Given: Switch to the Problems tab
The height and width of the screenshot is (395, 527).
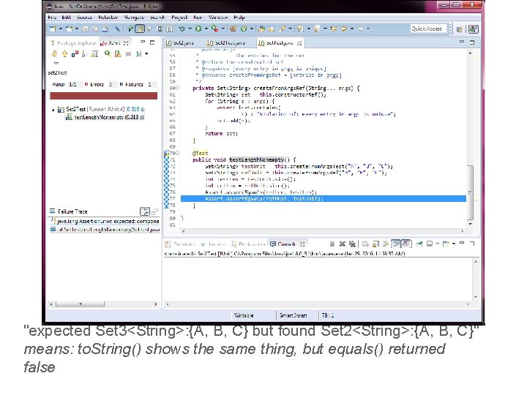Looking at the screenshot, I should tap(181, 244).
